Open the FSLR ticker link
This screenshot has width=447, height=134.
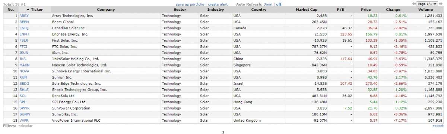pos(23,40)
